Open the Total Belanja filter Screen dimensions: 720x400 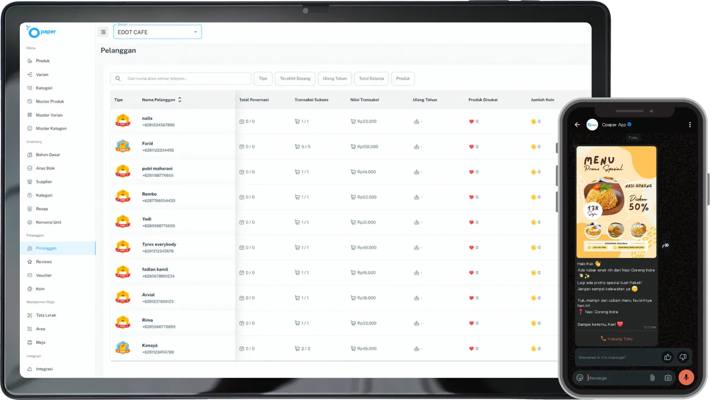point(371,78)
